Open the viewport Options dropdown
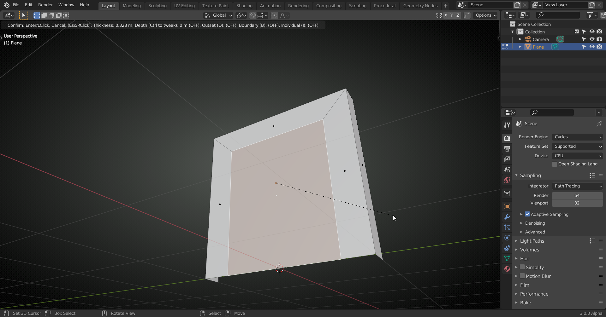The width and height of the screenshot is (606, 317). pyautogui.click(x=486, y=15)
